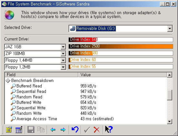Click the Drive Index 2500 JAZ bar
The height and width of the screenshot is (136, 178).
[121, 46]
